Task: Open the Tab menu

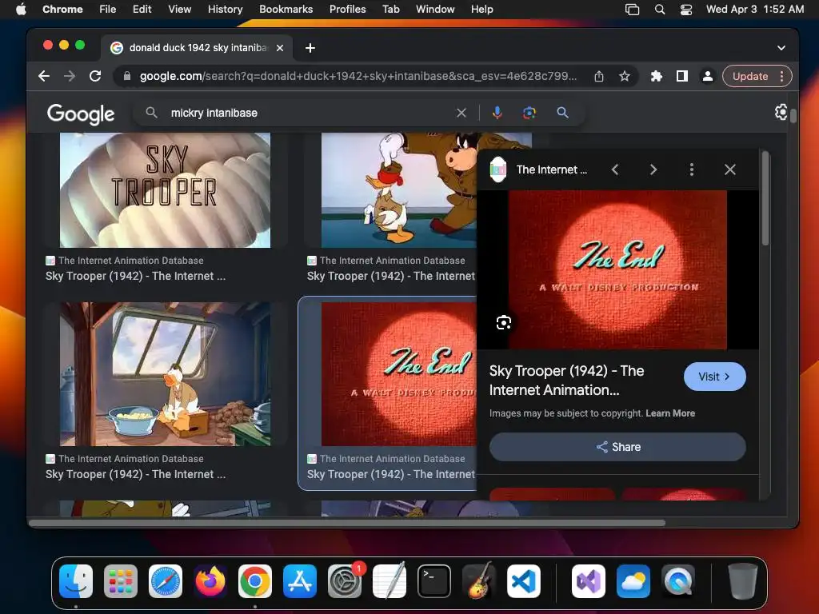Action: (390, 10)
